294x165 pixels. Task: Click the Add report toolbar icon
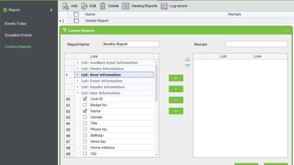66,6
